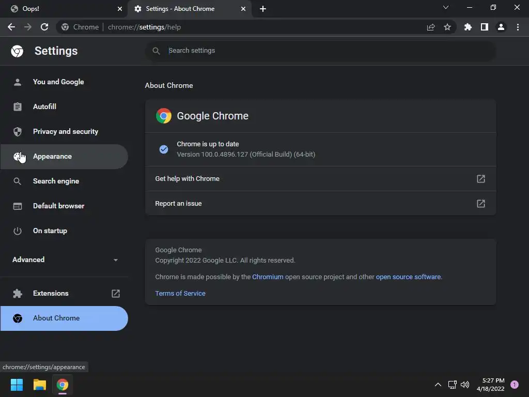Show hidden system tray icons

438,385
